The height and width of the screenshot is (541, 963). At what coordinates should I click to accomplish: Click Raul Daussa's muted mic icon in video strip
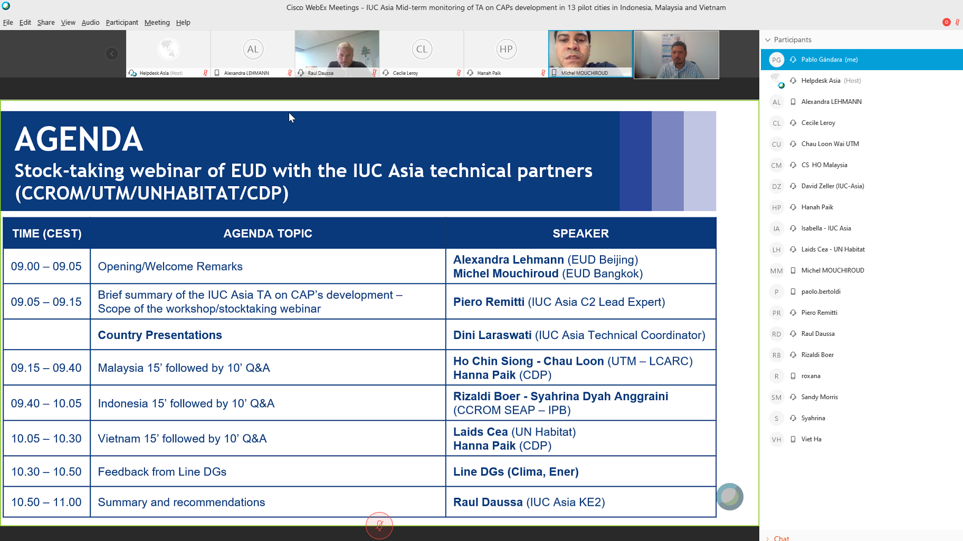(x=374, y=73)
